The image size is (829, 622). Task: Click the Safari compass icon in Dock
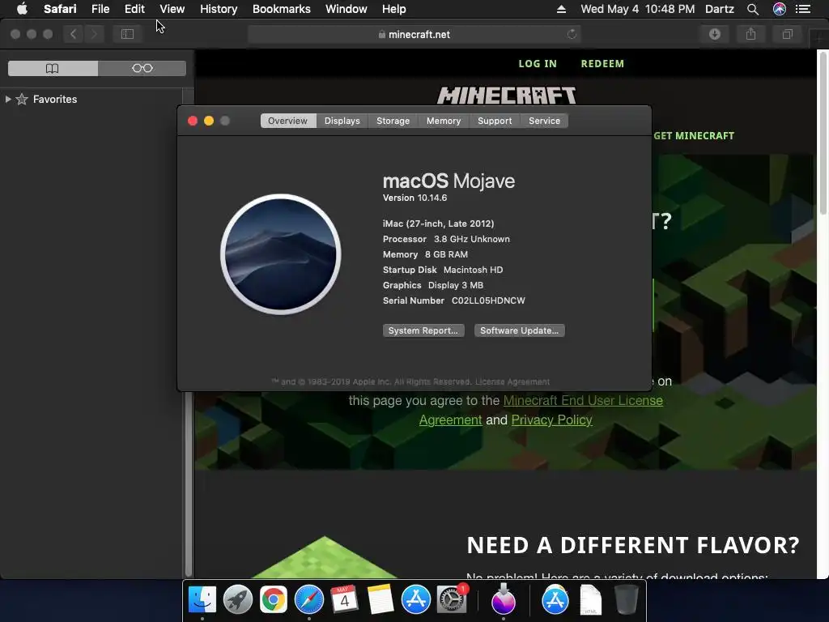[x=308, y=600]
